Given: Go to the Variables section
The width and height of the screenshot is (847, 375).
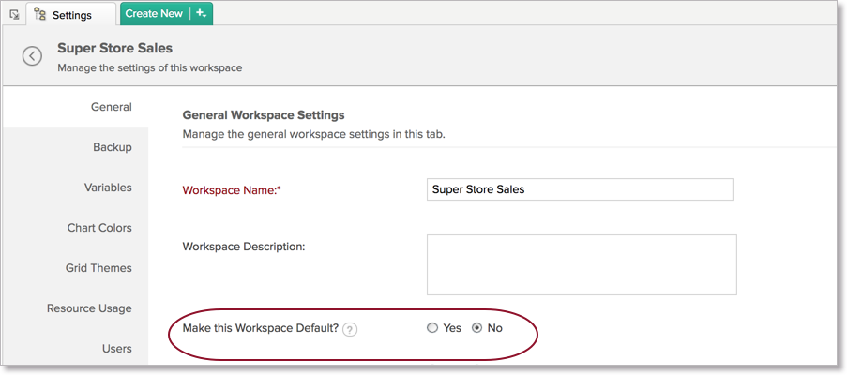Looking at the screenshot, I should (x=108, y=187).
